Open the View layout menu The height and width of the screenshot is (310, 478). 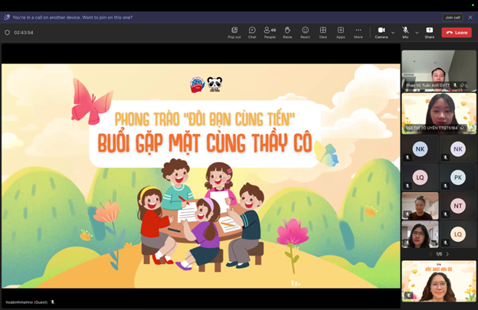click(x=322, y=31)
